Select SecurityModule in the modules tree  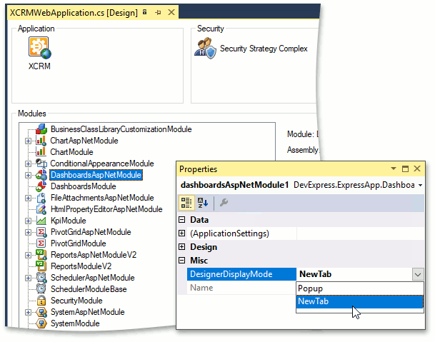[76, 301]
